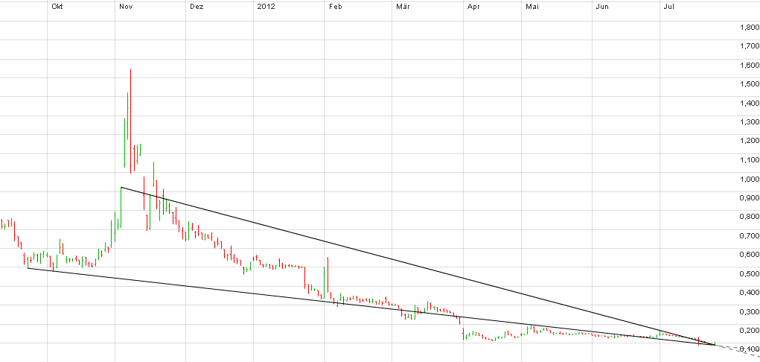Click the 1,700 price axis label

coord(750,46)
